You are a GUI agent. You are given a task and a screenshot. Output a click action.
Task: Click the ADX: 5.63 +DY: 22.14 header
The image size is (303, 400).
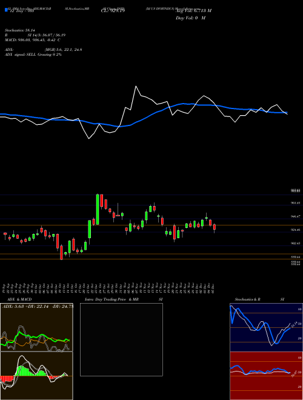(37, 307)
